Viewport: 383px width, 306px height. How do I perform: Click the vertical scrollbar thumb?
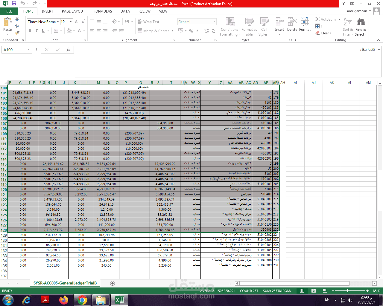(x=380, y=190)
